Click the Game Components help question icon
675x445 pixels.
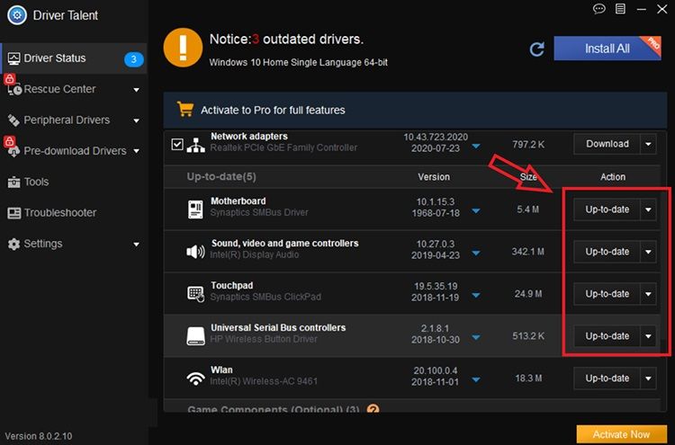tap(373, 408)
